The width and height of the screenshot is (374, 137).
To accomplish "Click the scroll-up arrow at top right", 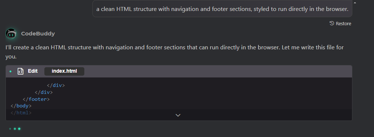I will (x=355, y=3).
